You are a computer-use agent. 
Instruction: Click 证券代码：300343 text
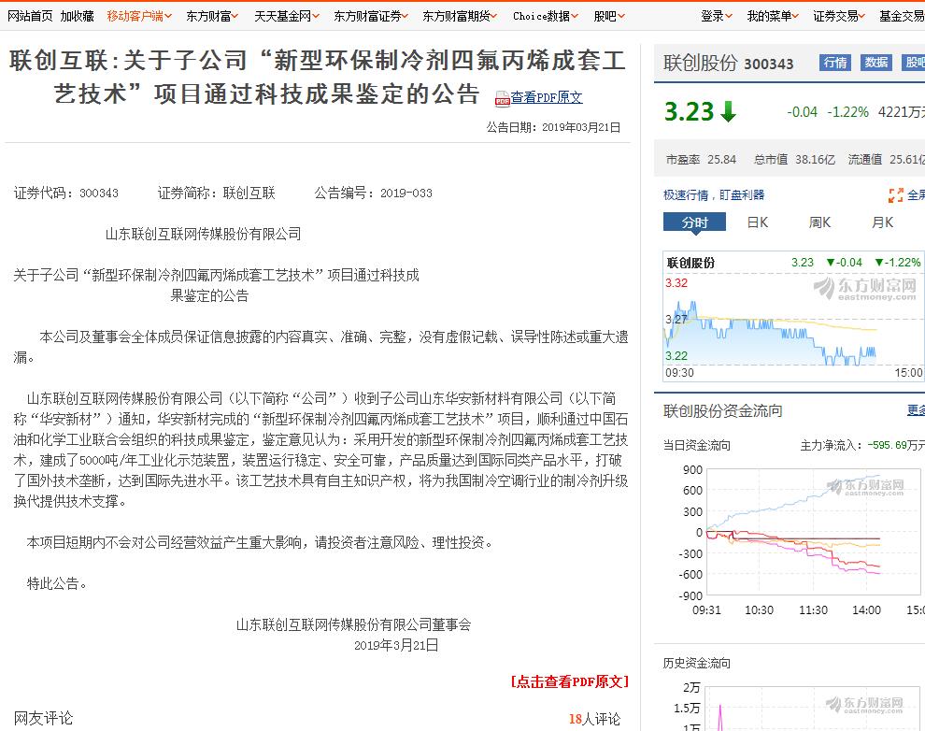(66, 193)
